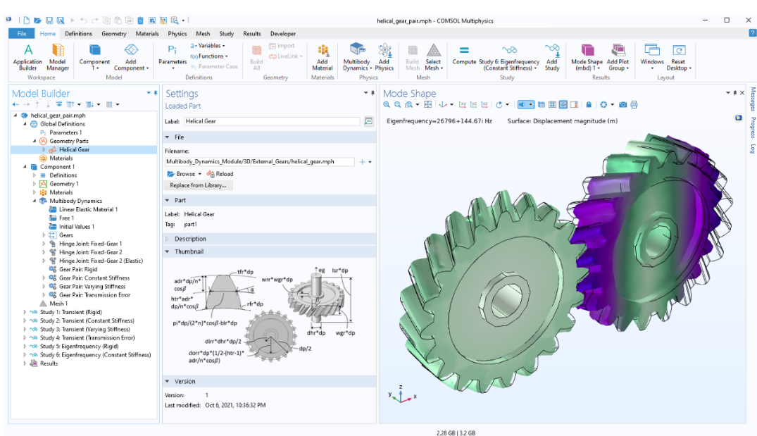Click the Show icon in Model Builder toolbar
The image size is (757, 436).
59,104
